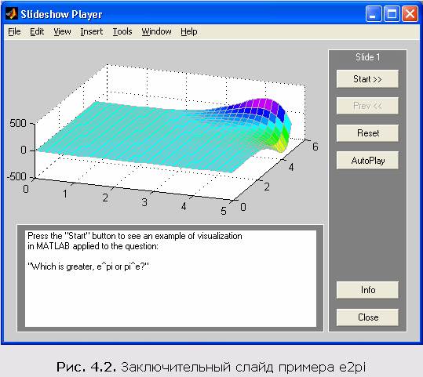Viewport: 423px width, 377px height.
Task: Click the Start >> button
Action: (x=367, y=79)
